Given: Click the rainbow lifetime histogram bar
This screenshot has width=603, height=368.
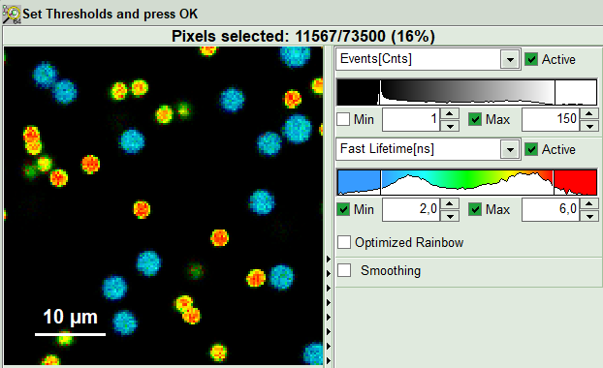Looking at the screenshot, I should [x=467, y=182].
